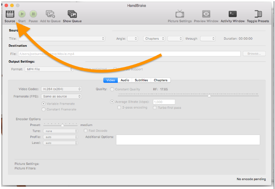Open the end chapter dropdown after 'through'
Screen dimensions: 275x189
tap(208, 38)
